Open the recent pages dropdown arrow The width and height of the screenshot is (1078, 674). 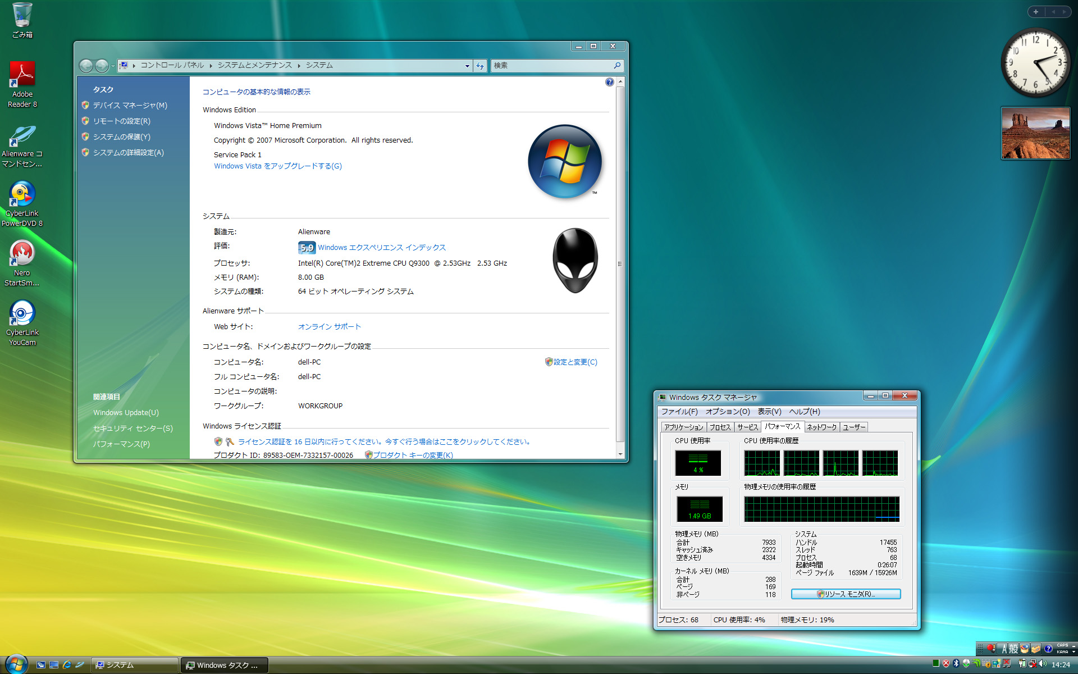coord(113,66)
